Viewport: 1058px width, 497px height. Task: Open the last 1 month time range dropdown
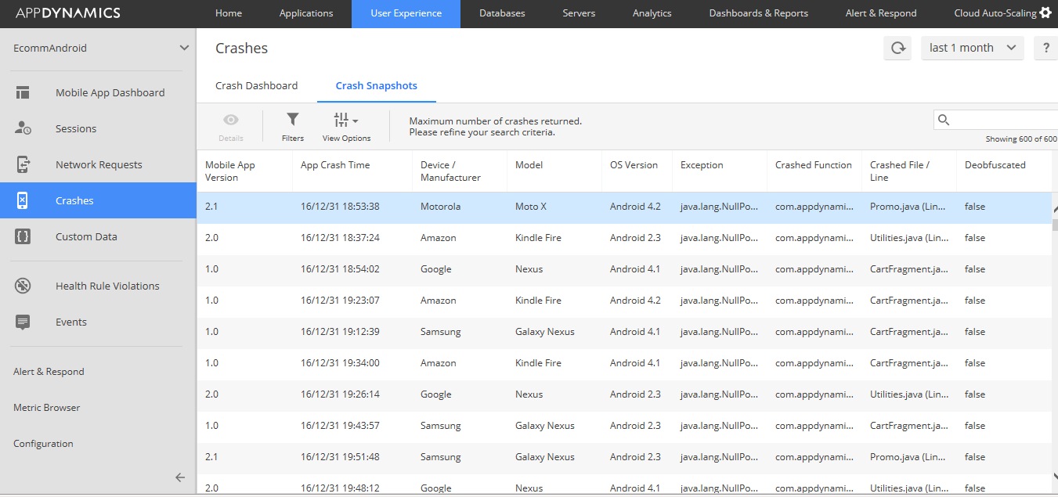click(972, 49)
